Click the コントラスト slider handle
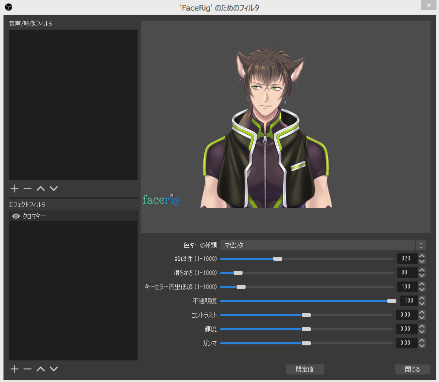Image resolution: width=439 pixels, height=382 pixels. click(306, 315)
